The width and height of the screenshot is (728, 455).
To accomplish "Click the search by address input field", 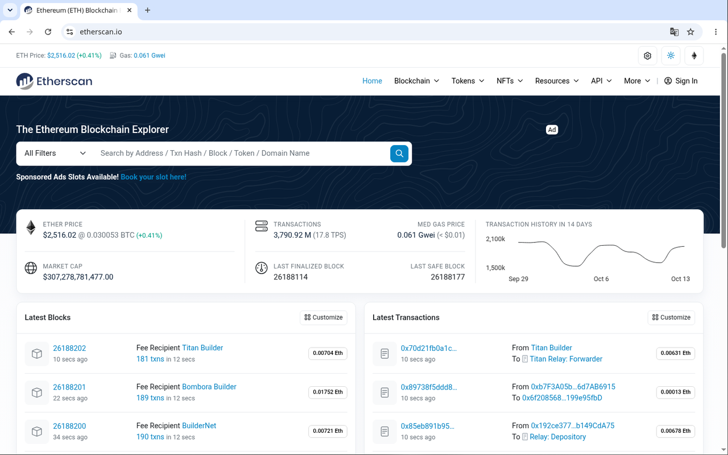I will pyautogui.click(x=242, y=154).
